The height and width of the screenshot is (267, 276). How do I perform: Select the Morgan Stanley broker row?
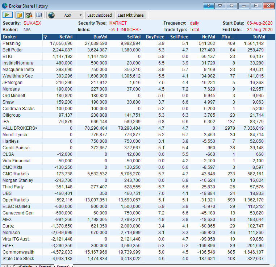134,180
